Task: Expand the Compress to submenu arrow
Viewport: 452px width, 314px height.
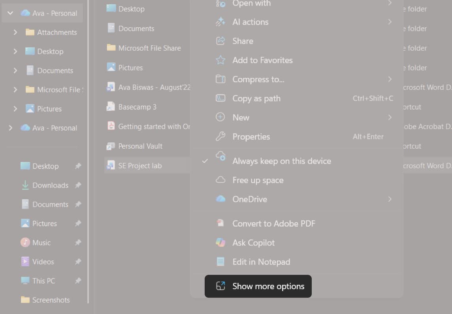Action: pyautogui.click(x=390, y=79)
